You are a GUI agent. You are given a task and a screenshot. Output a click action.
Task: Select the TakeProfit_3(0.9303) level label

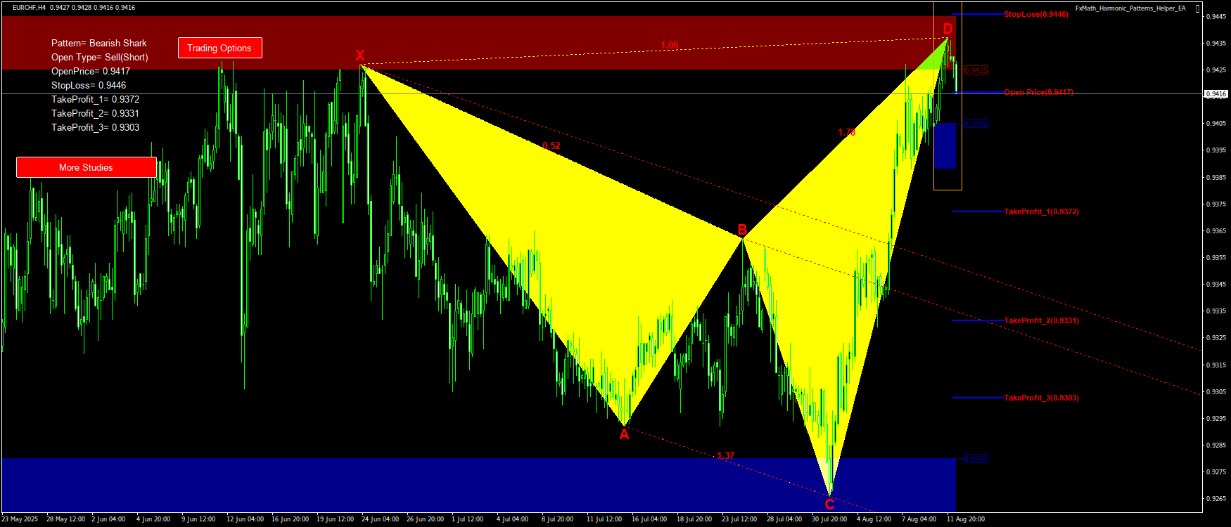[1041, 398]
